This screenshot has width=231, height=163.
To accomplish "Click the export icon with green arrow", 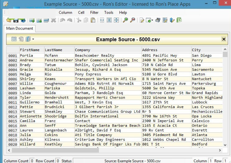I will pyautogui.click(x=148, y=20).
